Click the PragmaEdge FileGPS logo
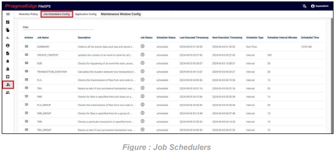The height and width of the screenshot is (151, 335). [x=28, y=6]
